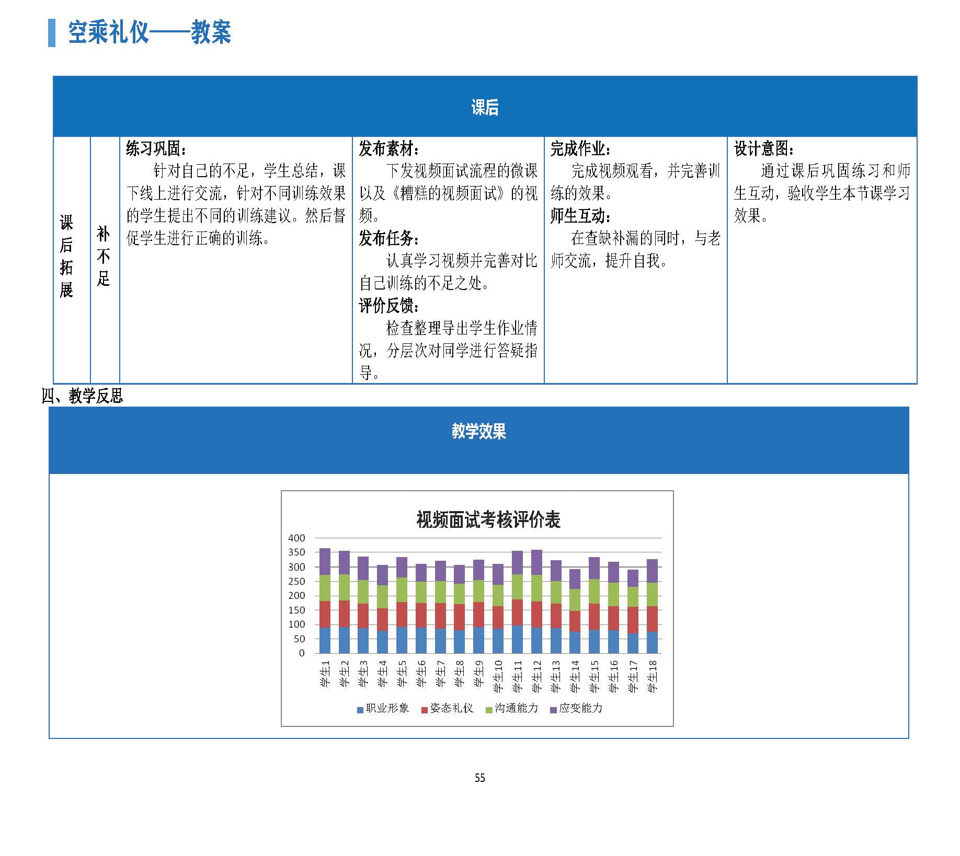Select the heading 练习巩固：

tap(156, 148)
